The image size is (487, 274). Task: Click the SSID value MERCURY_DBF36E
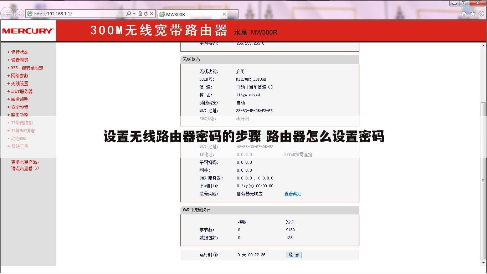pyautogui.click(x=251, y=79)
